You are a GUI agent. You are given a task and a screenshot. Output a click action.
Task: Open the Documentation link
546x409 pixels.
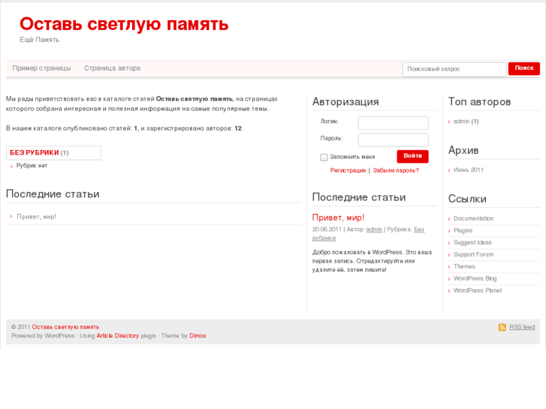tap(474, 218)
